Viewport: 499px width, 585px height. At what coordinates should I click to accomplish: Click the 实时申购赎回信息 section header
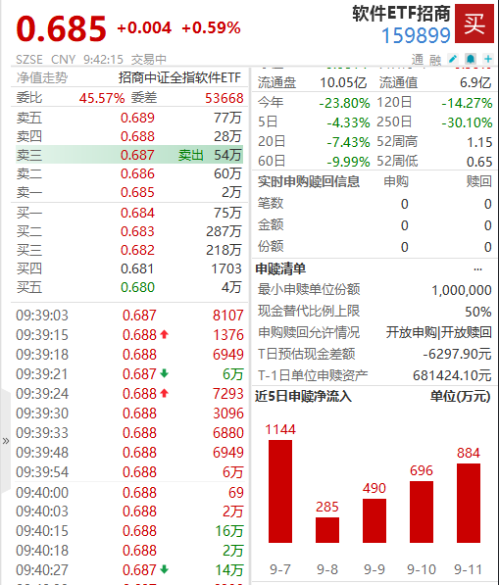click(309, 181)
